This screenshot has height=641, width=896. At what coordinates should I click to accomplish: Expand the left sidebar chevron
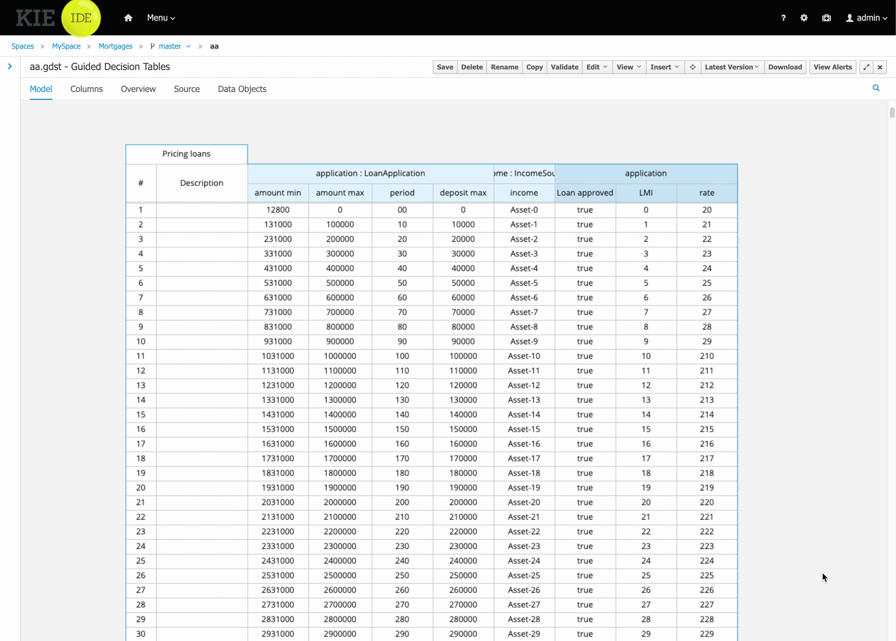10,66
